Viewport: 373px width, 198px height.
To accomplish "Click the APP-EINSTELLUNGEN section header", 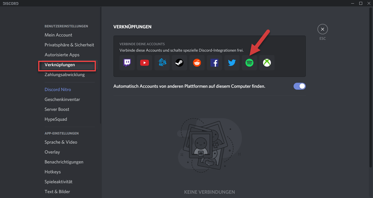I will [61, 133].
